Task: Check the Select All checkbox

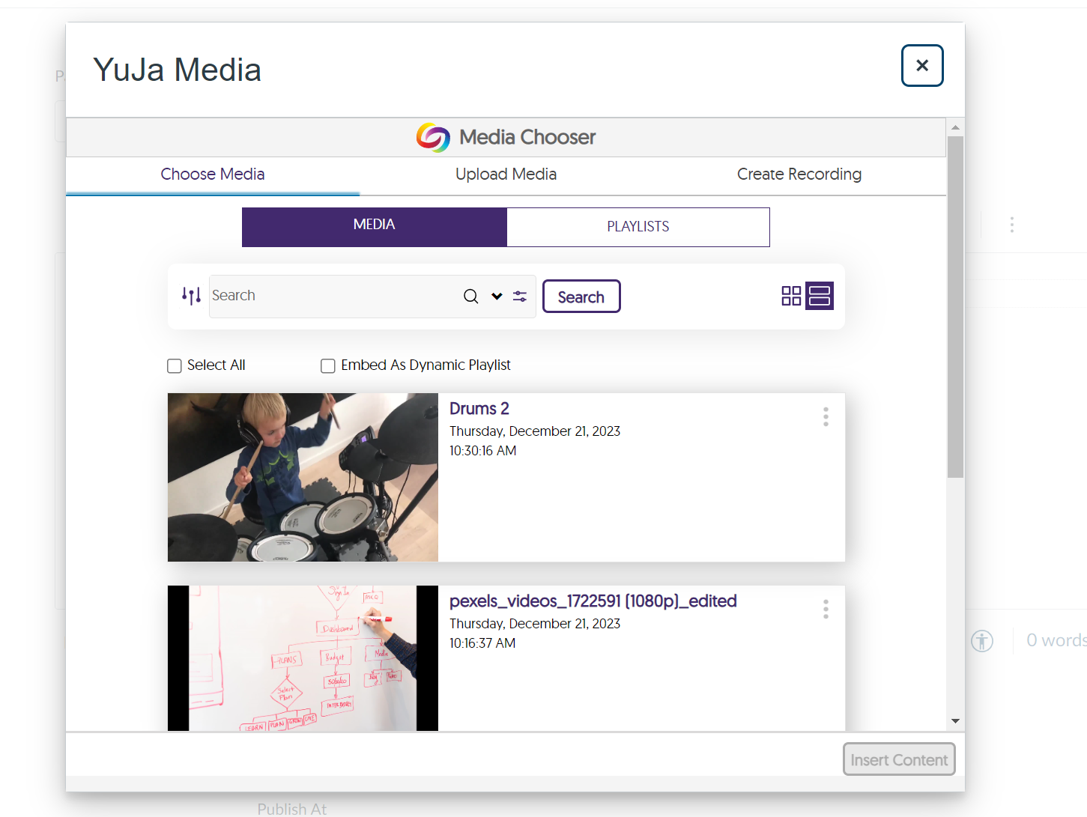Action: (175, 365)
